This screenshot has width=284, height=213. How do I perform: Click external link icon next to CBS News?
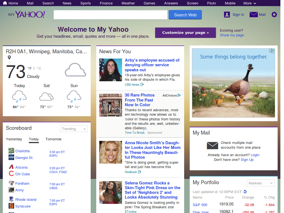coord(142,84)
